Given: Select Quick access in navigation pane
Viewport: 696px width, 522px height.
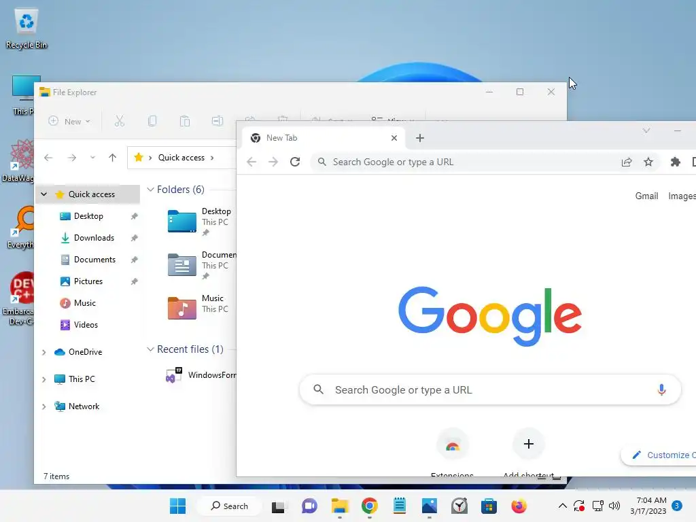Looking at the screenshot, I should click(92, 194).
